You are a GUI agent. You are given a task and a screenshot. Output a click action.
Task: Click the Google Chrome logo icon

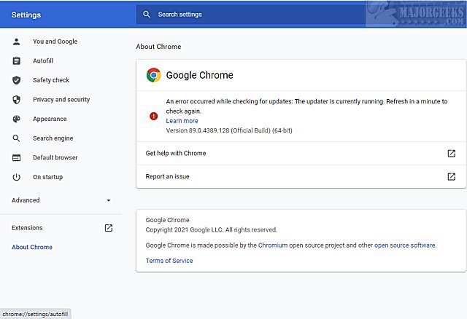click(x=154, y=75)
